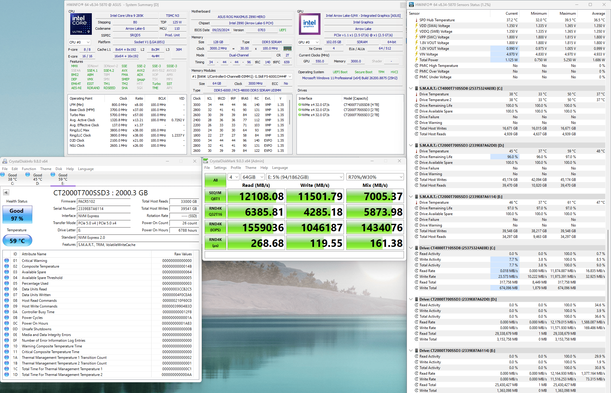This screenshot has height=393, width=611.
Task: Collapse the S.M.A.R.T. CT4000T710SSD8 [C:] group
Action: click(x=411, y=88)
